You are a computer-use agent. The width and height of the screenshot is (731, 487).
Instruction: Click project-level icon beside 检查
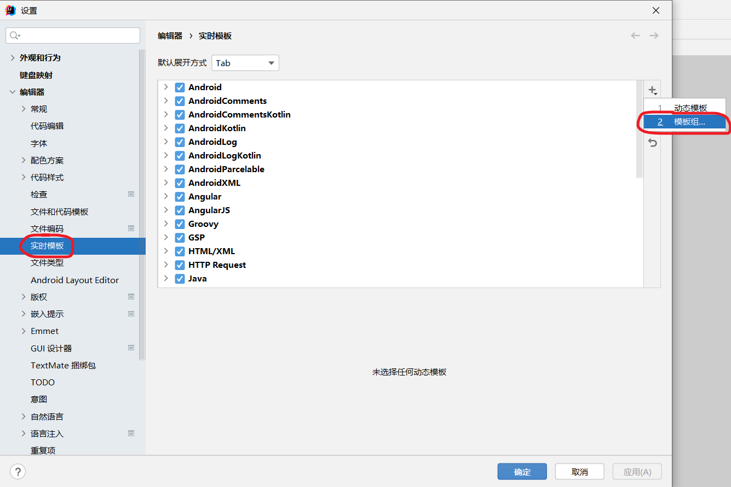coord(131,194)
